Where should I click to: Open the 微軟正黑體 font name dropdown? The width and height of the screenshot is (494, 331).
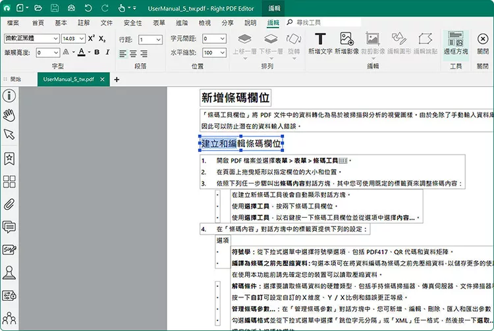point(55,39)
